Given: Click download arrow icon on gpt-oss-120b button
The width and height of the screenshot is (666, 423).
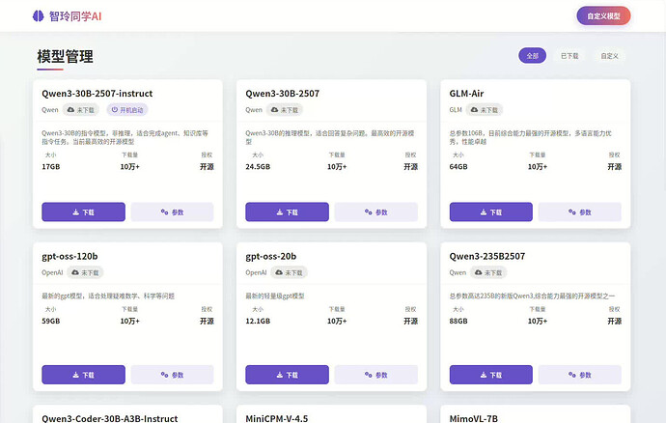Looking at the screenshot, I should click(x=75, y=375).
